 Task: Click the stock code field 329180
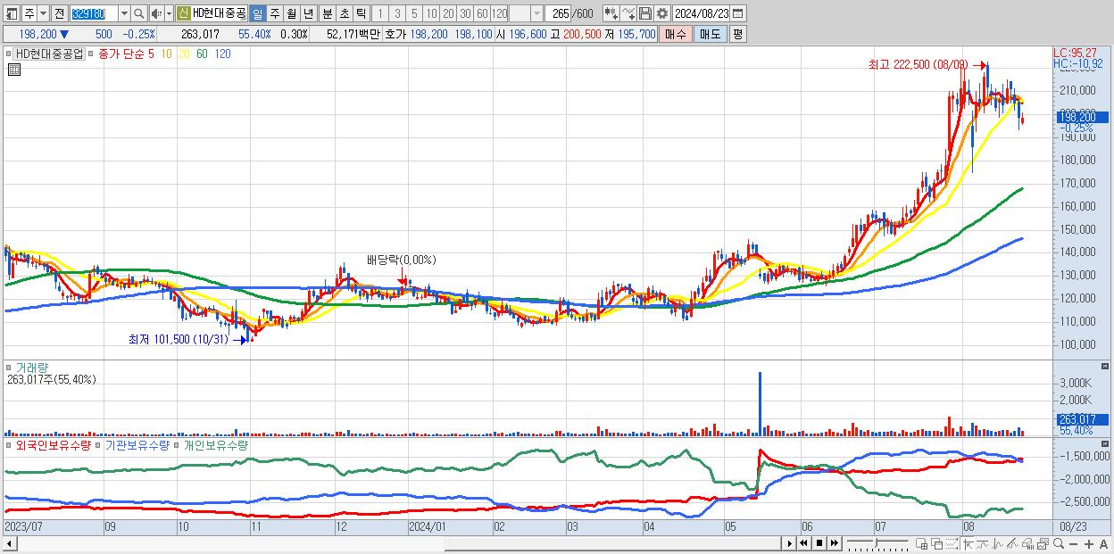click(x=94, y=13)
